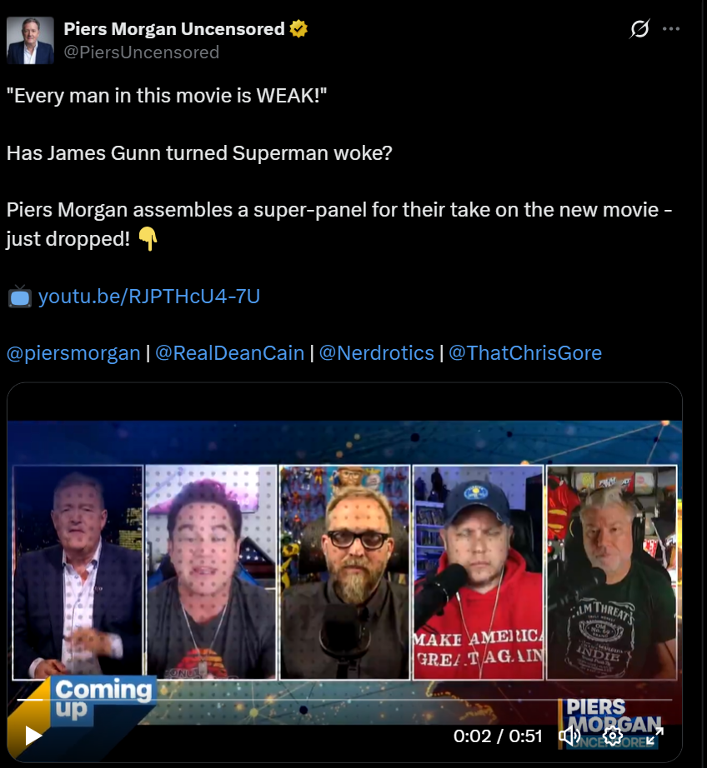707x768 pixels.
Task: Open the youtu.be/RJPTHcU4-7U link
Action: pos(149,297)
